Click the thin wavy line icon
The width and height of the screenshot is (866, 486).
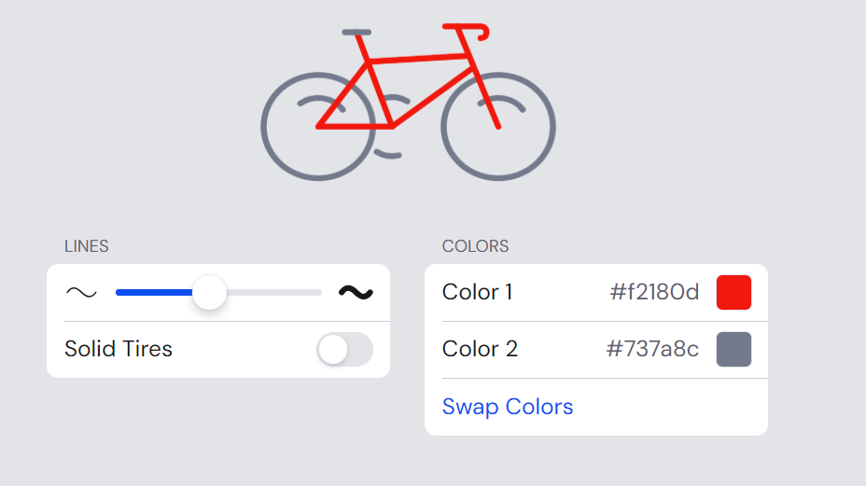point(81,292)
